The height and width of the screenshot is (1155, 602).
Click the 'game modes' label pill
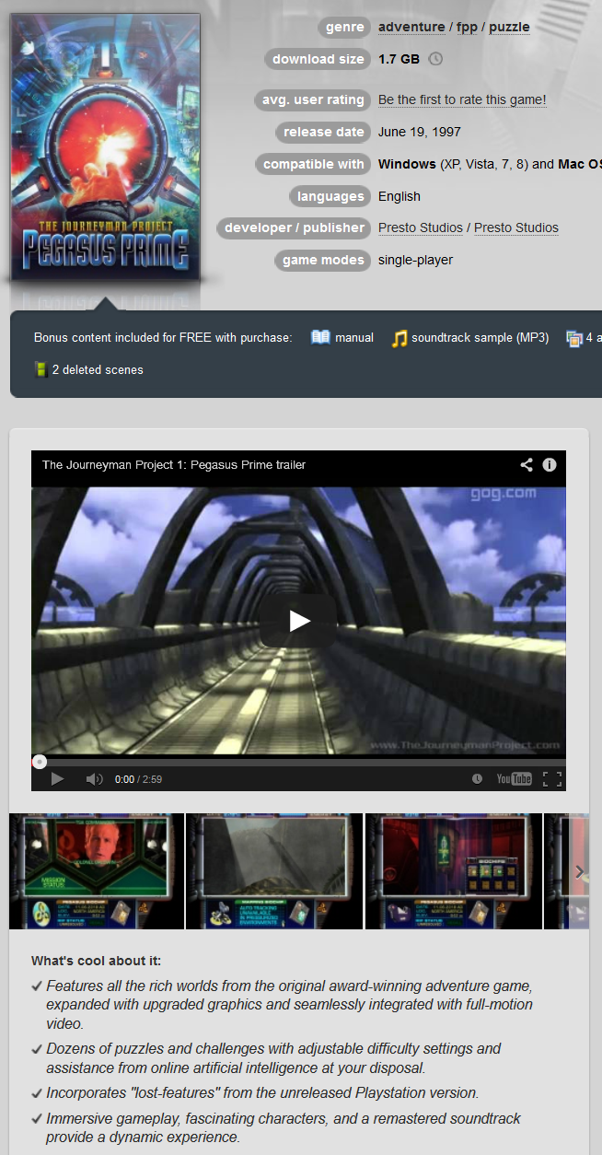pos(323,260)
